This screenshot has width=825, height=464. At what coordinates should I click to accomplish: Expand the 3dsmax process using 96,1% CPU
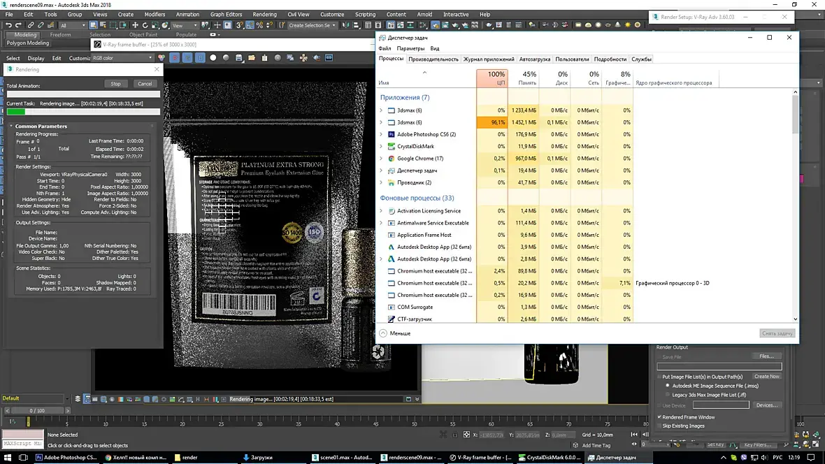[x=381, y=122]
